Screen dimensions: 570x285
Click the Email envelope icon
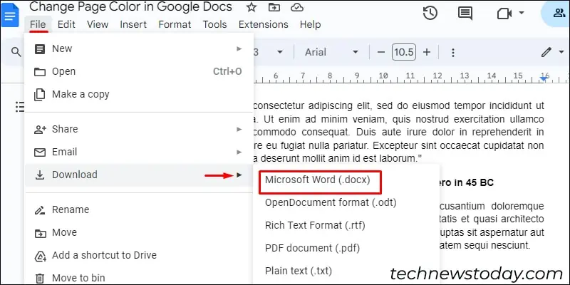40,152
